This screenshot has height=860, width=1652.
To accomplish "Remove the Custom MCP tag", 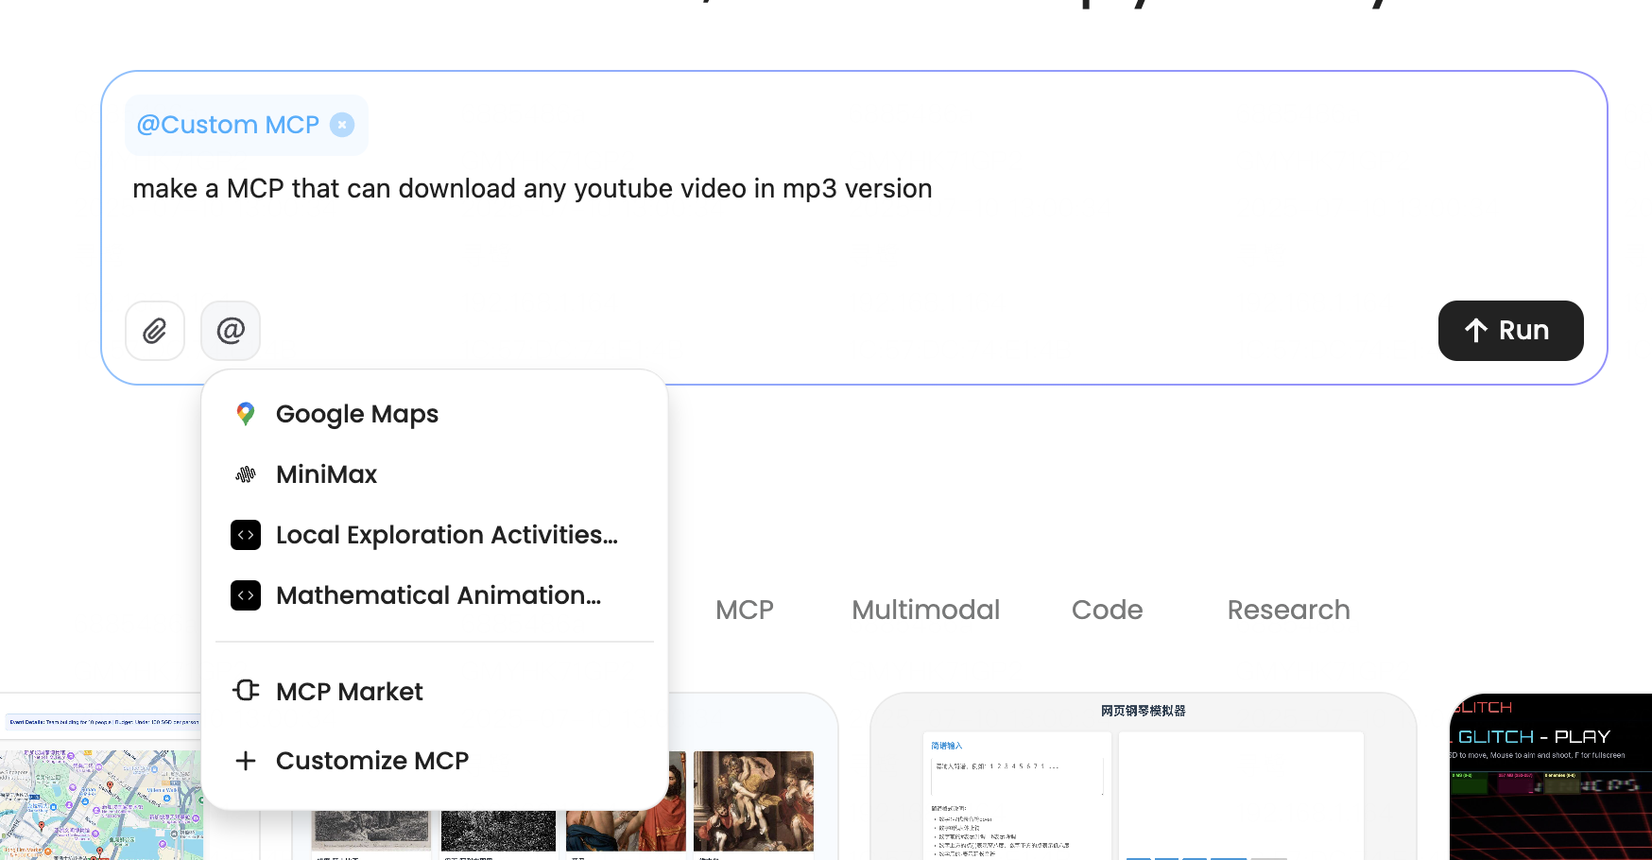I will tap(341, 124).
